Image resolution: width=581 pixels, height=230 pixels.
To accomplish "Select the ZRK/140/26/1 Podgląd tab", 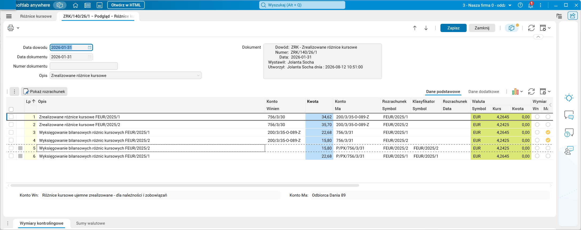I will tap(99, 16).
